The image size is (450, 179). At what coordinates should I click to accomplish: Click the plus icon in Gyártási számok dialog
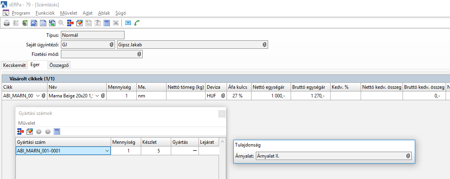(39, 131)
